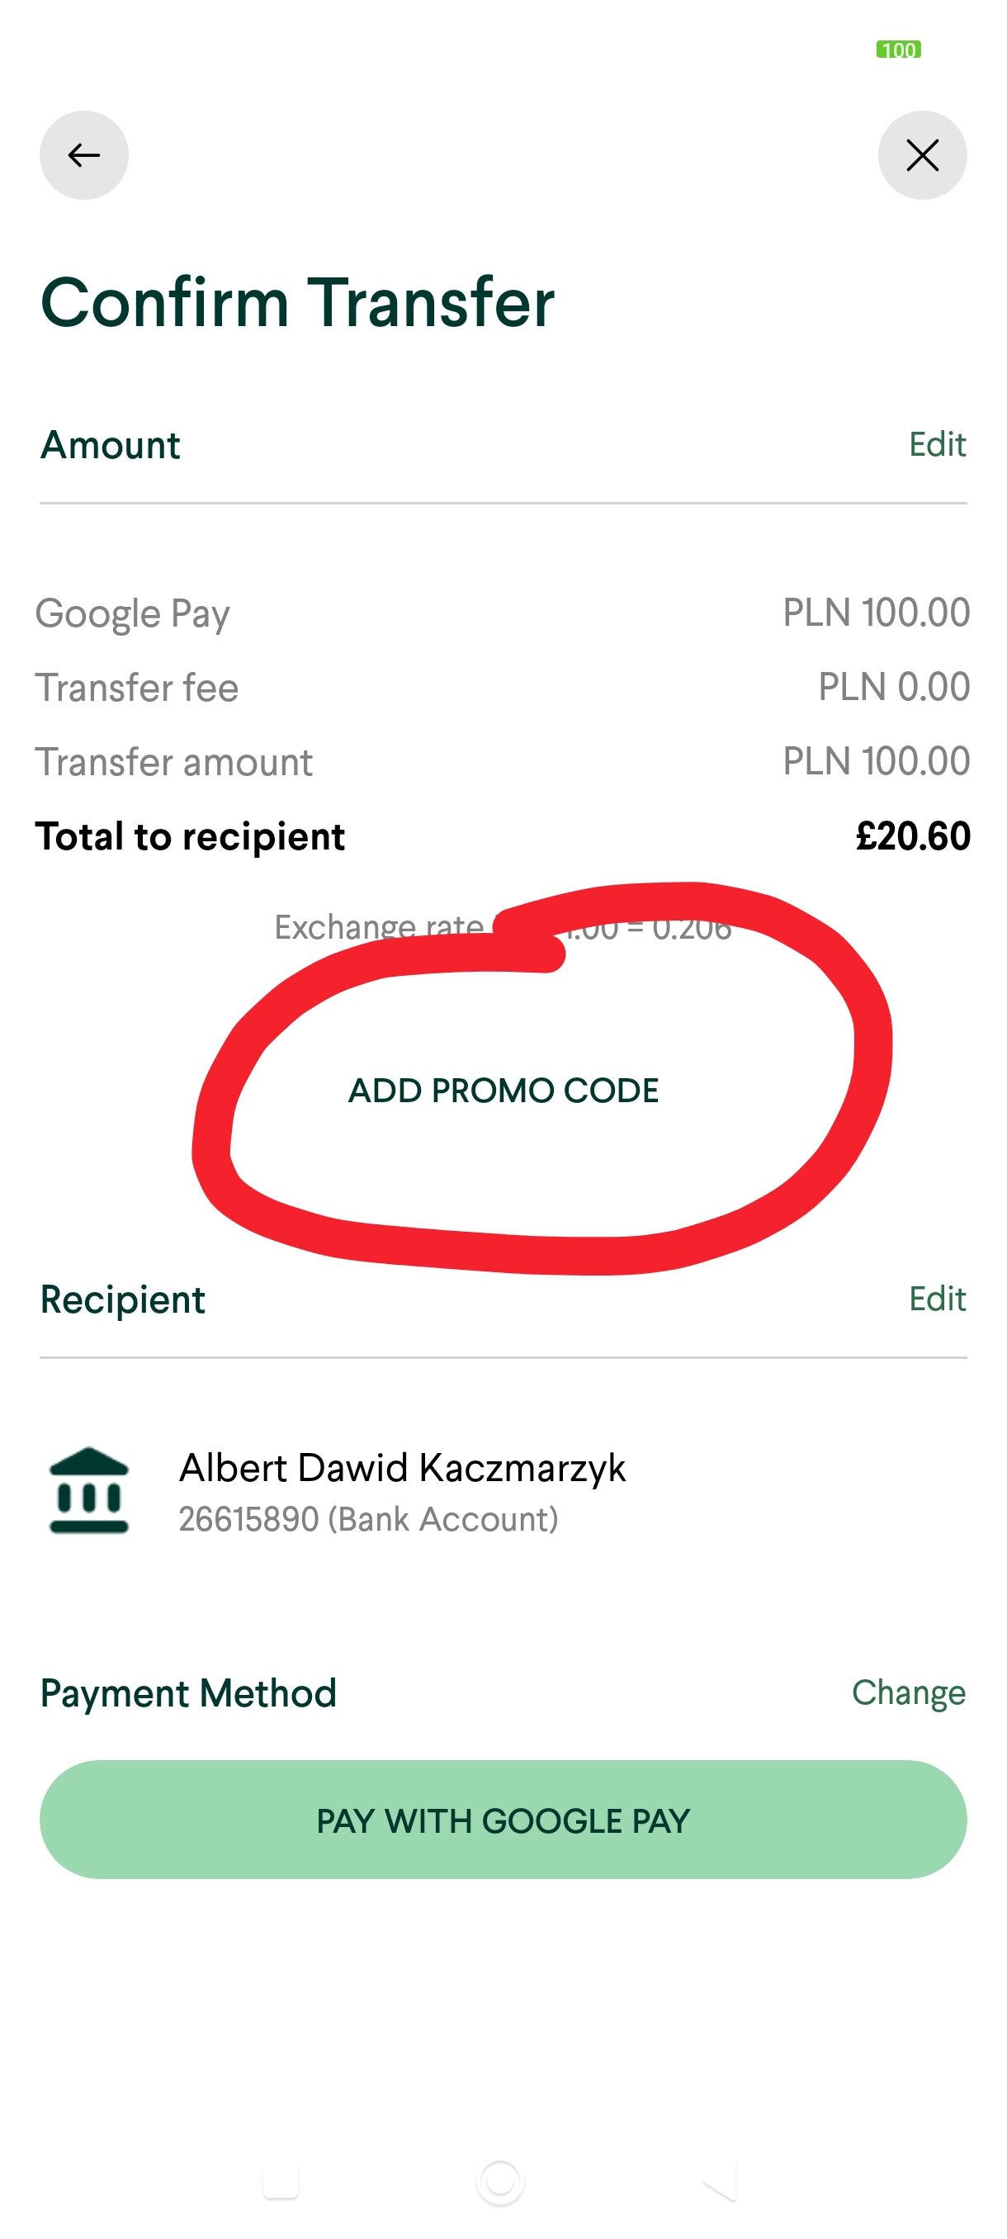Click the Google Pay PLN 100.00 value
1007x2239 pixels.
[876, 613]
